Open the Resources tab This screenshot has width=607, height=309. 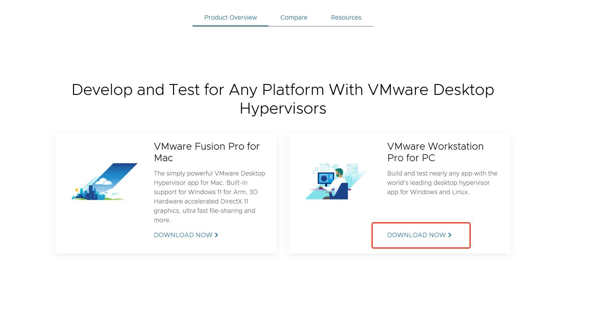[346, 17]
